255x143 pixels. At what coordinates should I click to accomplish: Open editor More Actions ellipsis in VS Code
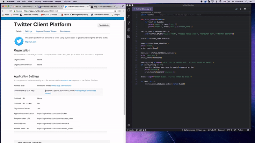click(x=249, y=9)
